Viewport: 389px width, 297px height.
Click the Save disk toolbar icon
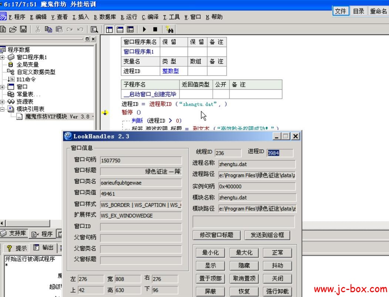tap(23, 29)
